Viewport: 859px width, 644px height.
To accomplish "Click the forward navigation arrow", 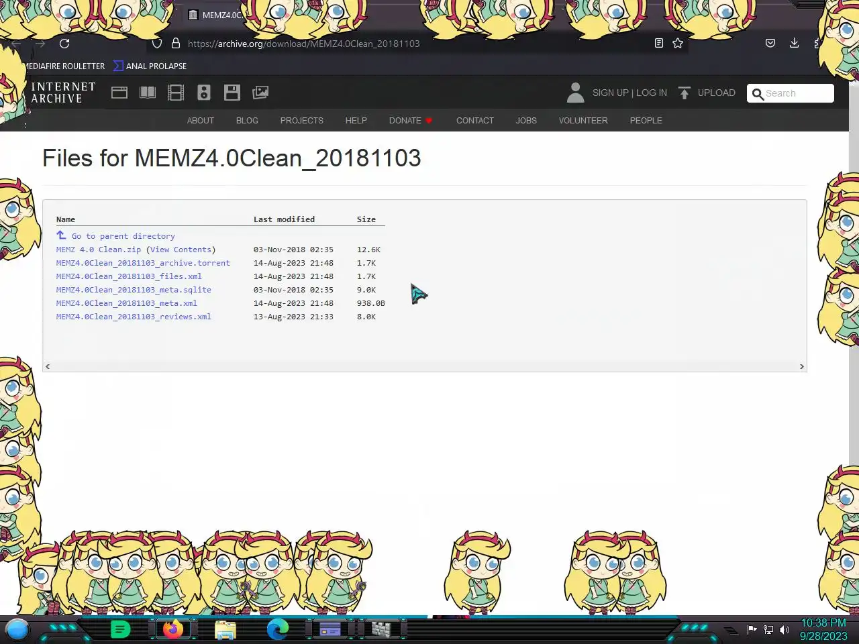I will click(40, 44).
